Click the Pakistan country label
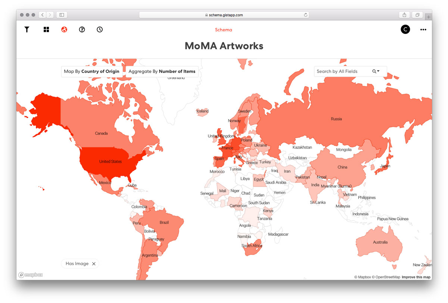Image resolution: width=448 pixels, height=303 pixels. point(303,177)
